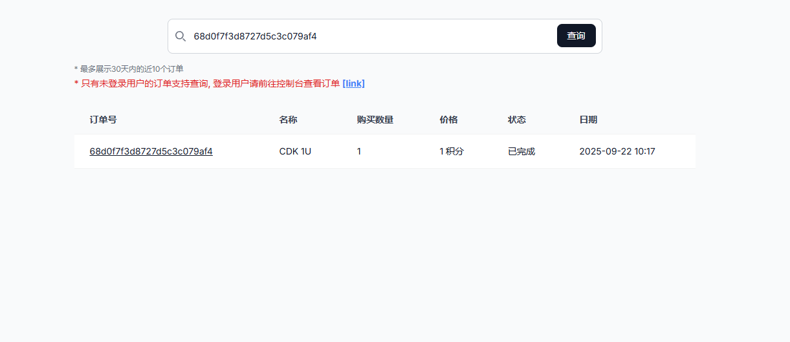Select the CDK 1U name cell

295,151
